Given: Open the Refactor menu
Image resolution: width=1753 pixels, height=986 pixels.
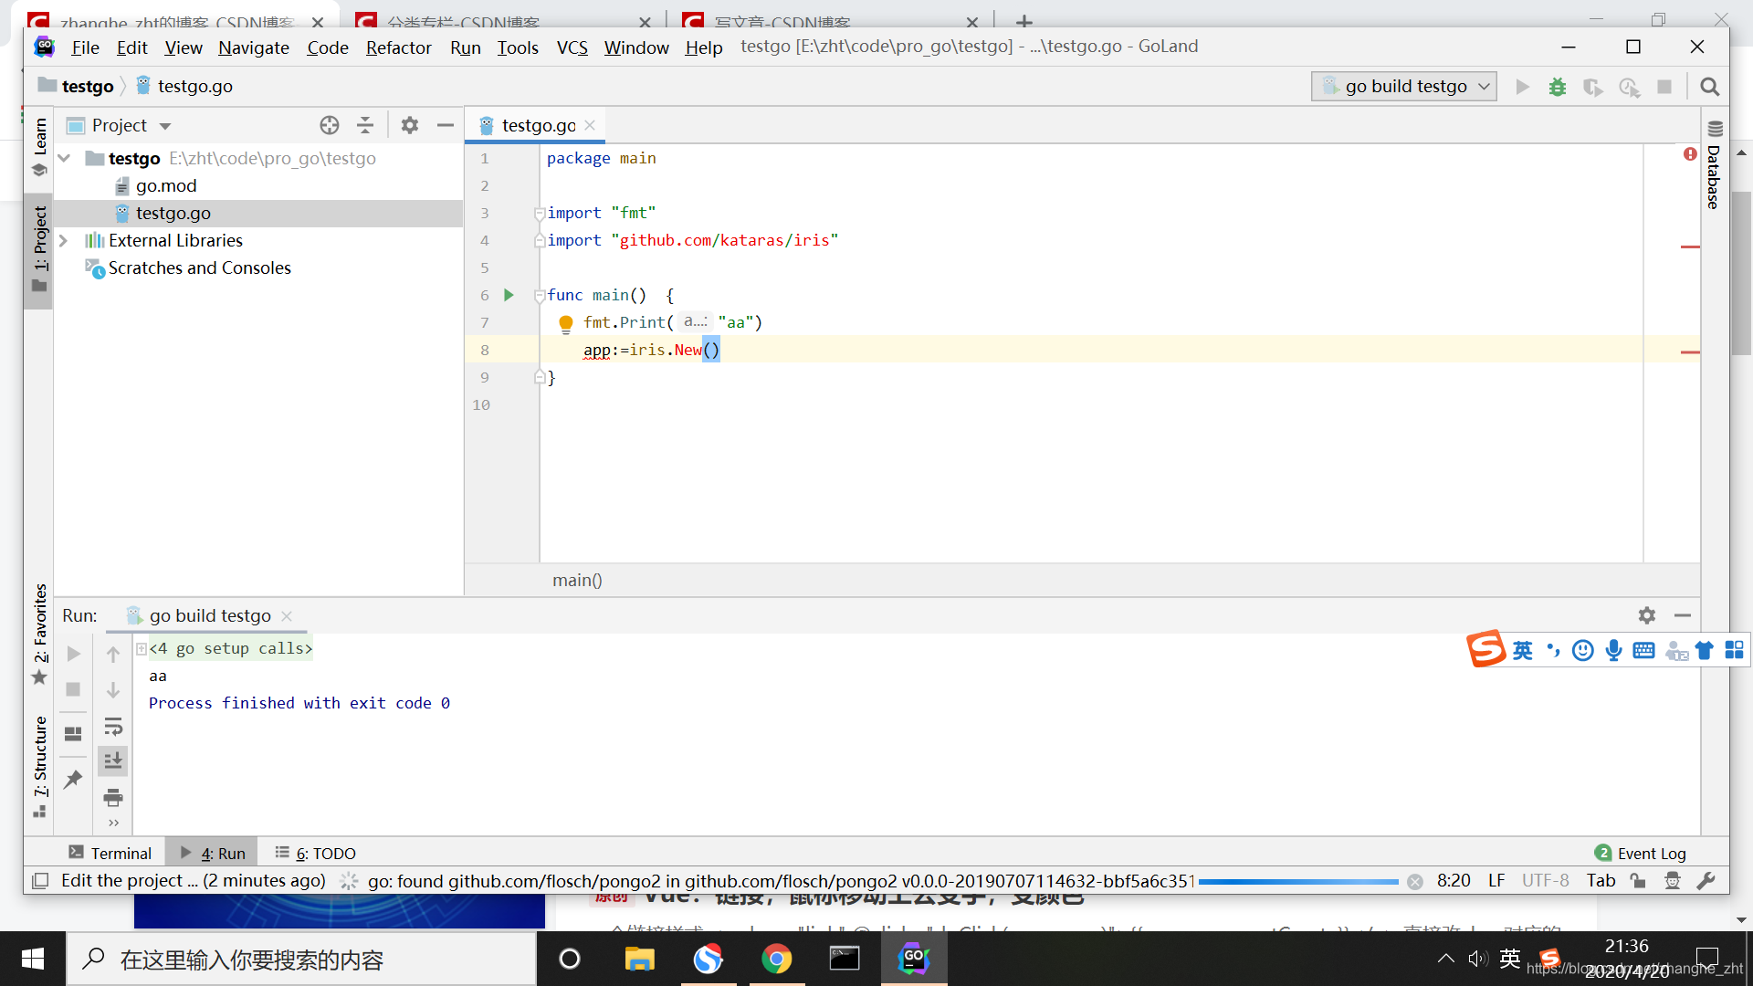Looking at the screenshot, I should click(x=398, y=47).
